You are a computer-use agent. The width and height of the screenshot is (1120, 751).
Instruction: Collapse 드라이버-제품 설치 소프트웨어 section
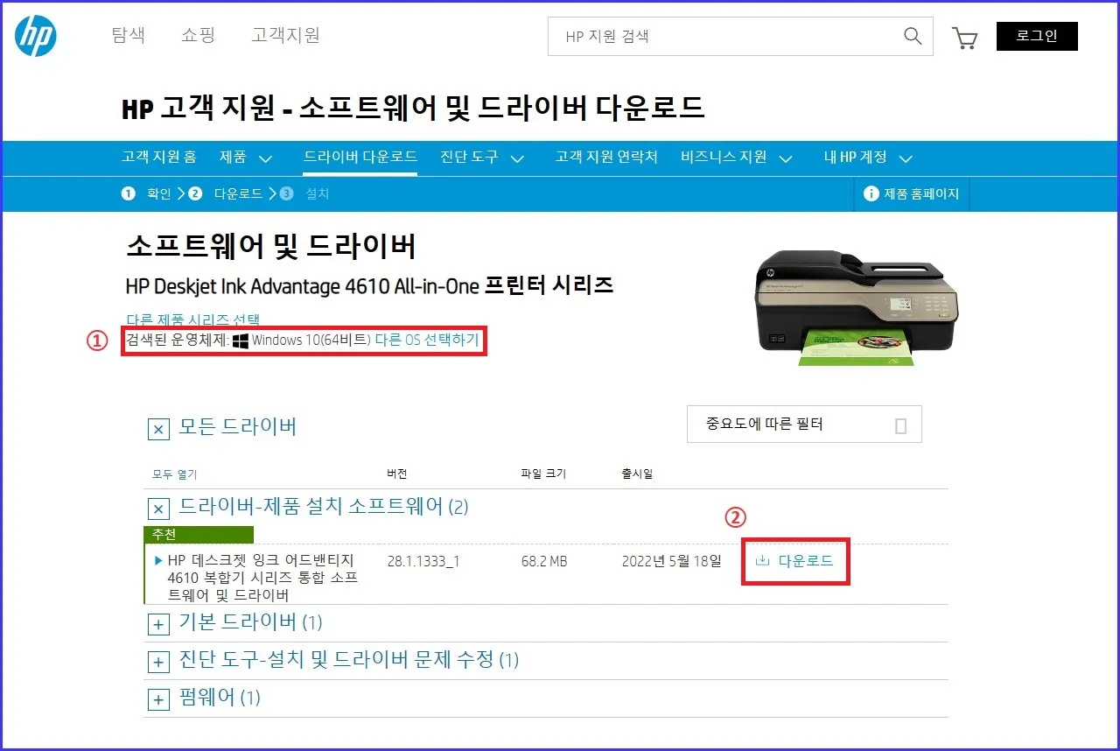coord(158,509)
